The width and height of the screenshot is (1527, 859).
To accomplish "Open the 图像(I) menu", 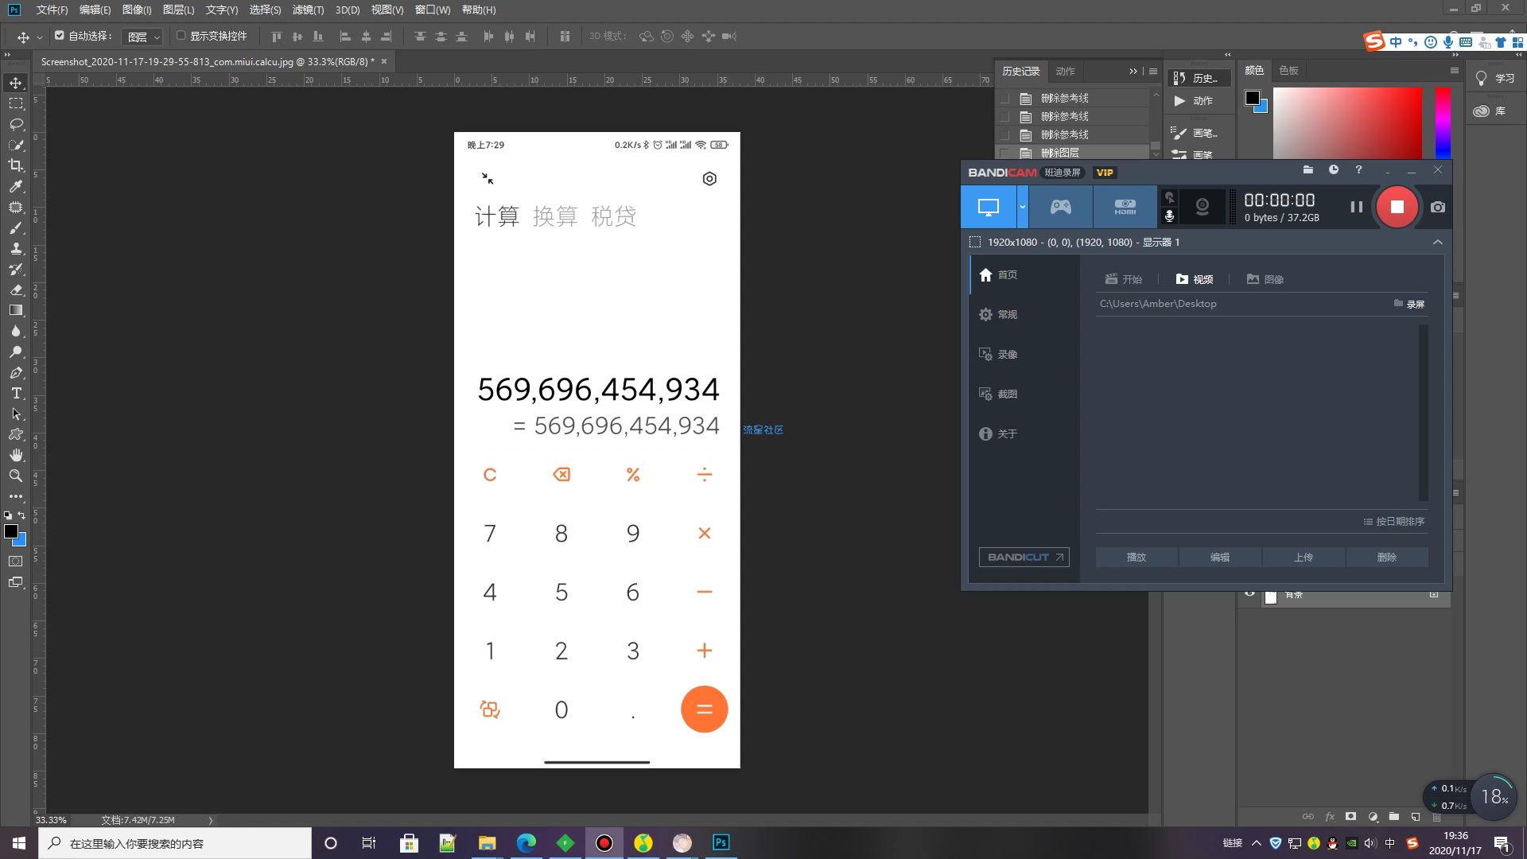I will point(137,10).
